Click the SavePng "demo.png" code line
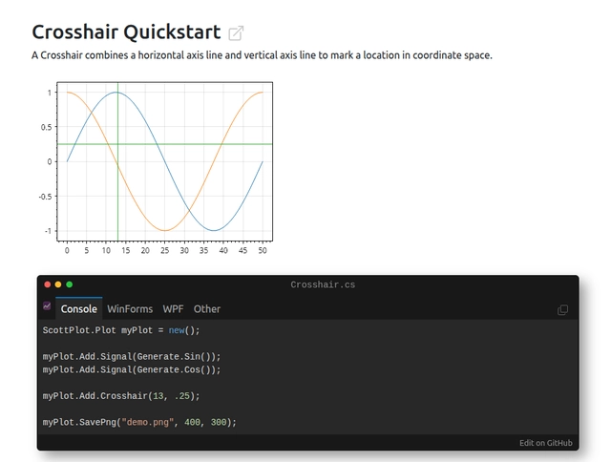Image resolution: width=611 pixels, height=462 pixels. pyautogui.click(x=138, y=422)
